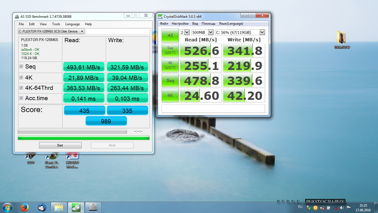378x213 pixels.
Task: Click the write score 335
Action: 127,110
